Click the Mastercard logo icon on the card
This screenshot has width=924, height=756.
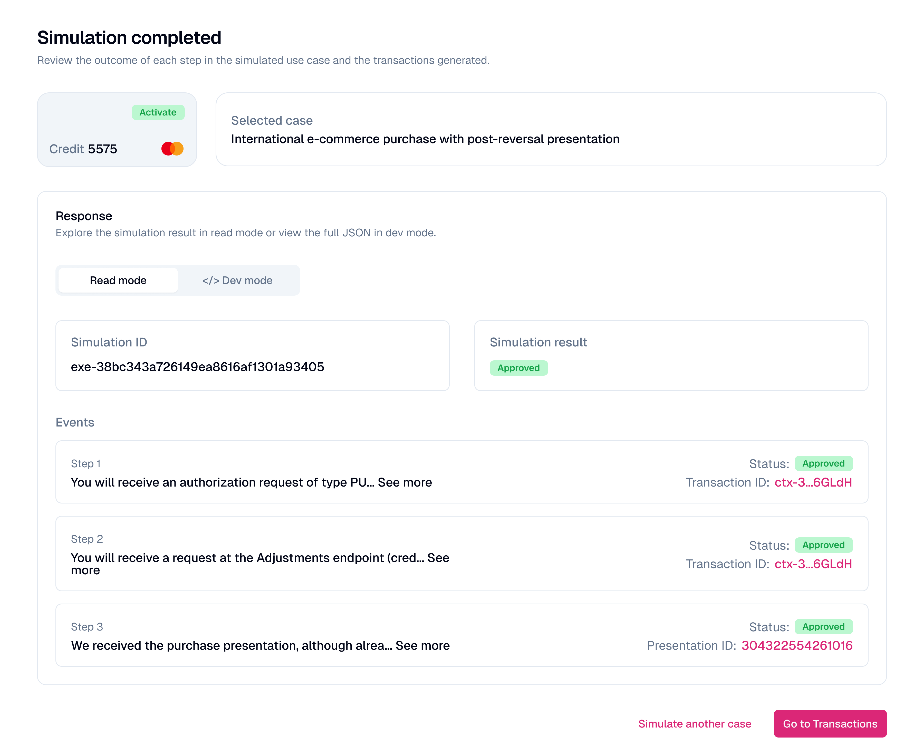click(172, 149)
